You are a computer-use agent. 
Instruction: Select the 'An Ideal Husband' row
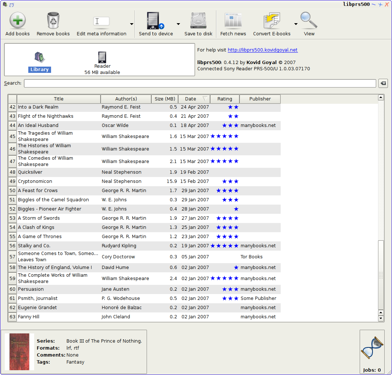pyautogui.click(x=144, y=125)
